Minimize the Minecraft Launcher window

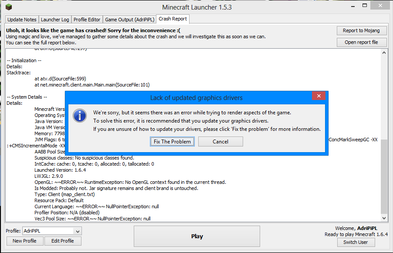[x=353, y=6]
